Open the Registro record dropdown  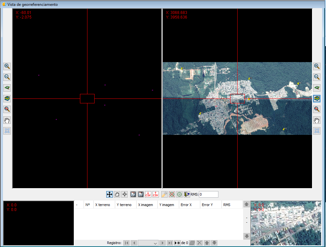[148, 243]
